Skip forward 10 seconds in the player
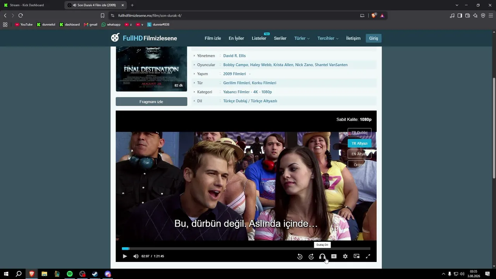 311,257
